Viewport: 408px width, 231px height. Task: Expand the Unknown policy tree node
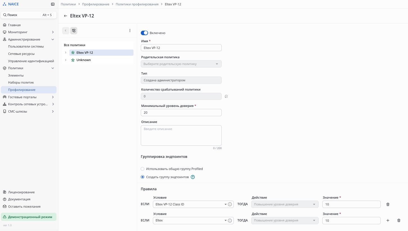point(66,60)
